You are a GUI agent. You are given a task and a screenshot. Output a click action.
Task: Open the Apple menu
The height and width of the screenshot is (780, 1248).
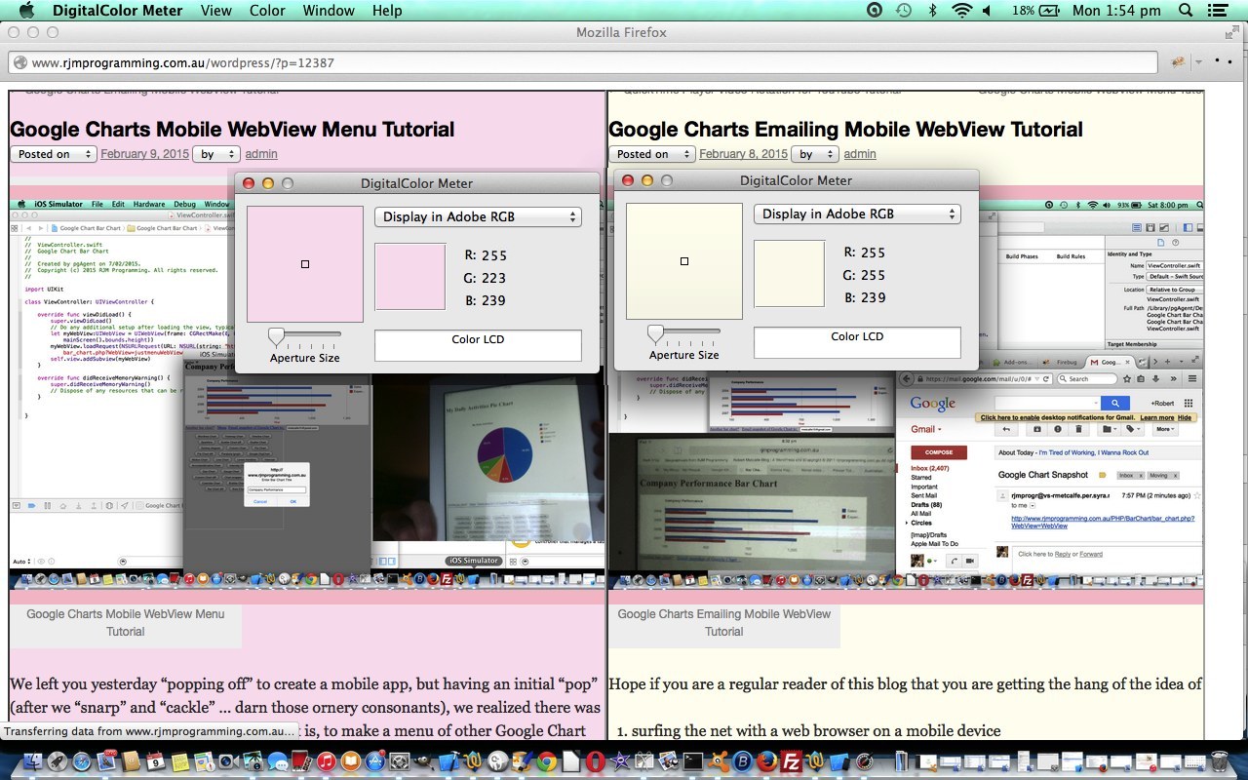pyautogui.click(x=26, y=11)
